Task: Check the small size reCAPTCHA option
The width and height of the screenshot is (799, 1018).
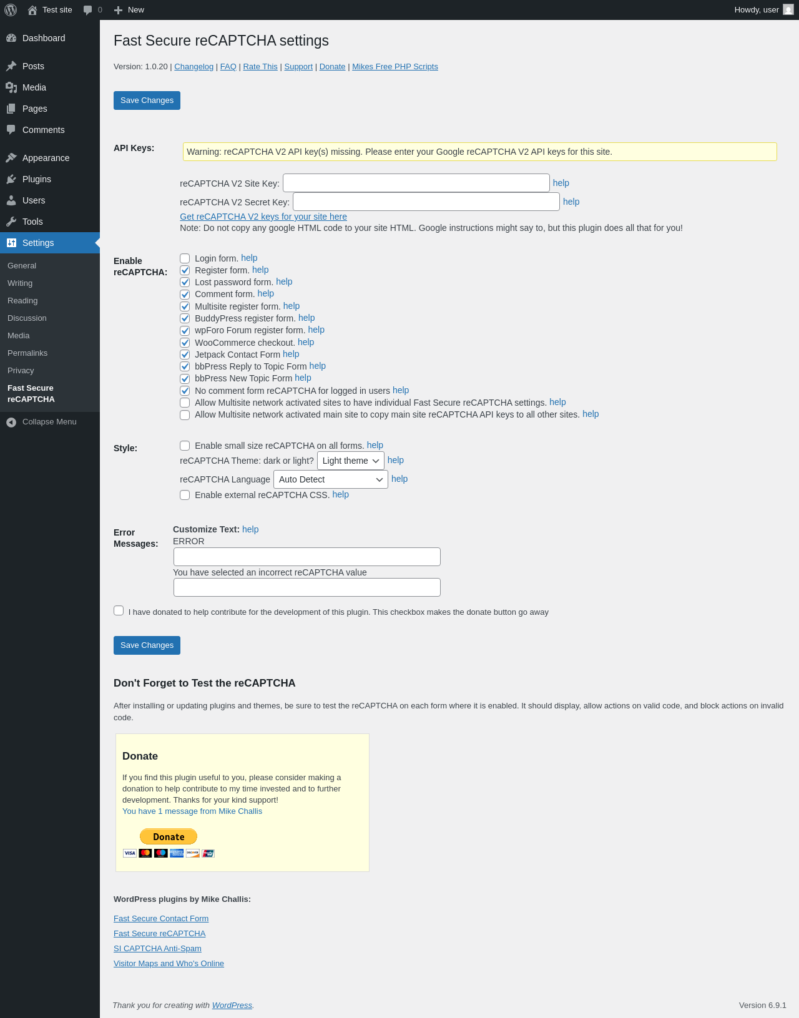Action: (x=185, y=446)
